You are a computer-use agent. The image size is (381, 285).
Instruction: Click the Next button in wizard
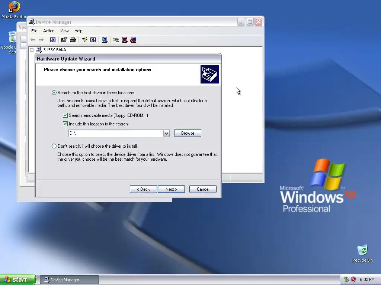pyautogui.click(x=171, y=189)
